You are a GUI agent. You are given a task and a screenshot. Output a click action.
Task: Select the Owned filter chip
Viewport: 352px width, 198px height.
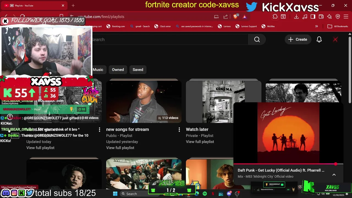pyautogui.click(x=118, y=70)
